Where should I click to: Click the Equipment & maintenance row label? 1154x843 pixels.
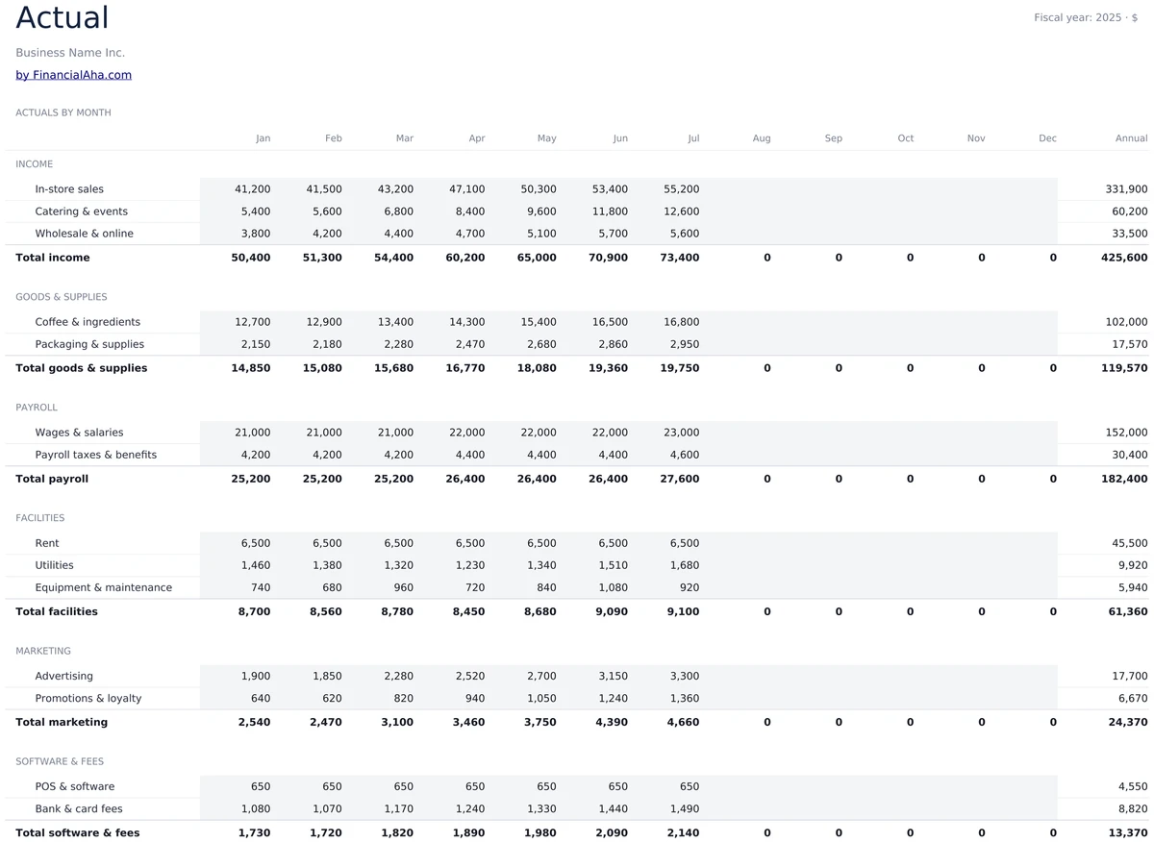click(103, 587)
